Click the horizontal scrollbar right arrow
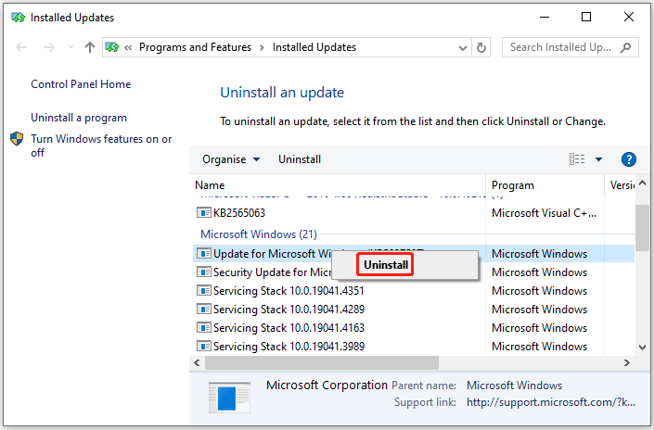Screen dimensions: 654x430 pos(627,363)
